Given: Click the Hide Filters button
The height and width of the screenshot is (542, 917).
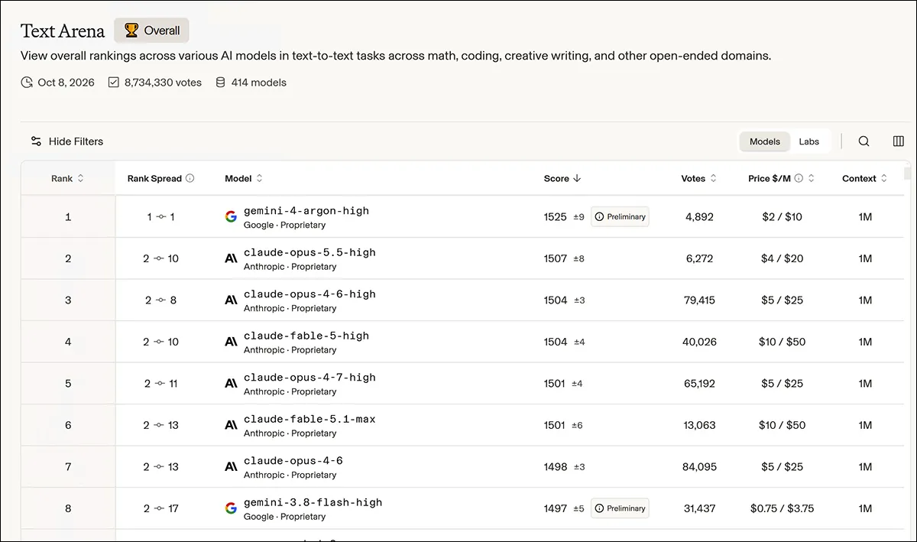Looking at the screenshot, I should click(66, 141).
